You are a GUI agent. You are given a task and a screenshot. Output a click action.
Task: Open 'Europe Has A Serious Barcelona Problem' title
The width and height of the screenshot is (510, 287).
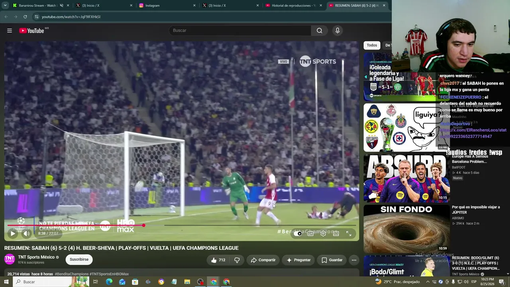click(470, 159)
